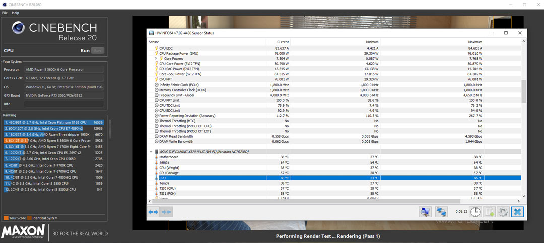Expand the Core Powers tree node
Viewport: 544px width, 243px height.
coord(156,58)
